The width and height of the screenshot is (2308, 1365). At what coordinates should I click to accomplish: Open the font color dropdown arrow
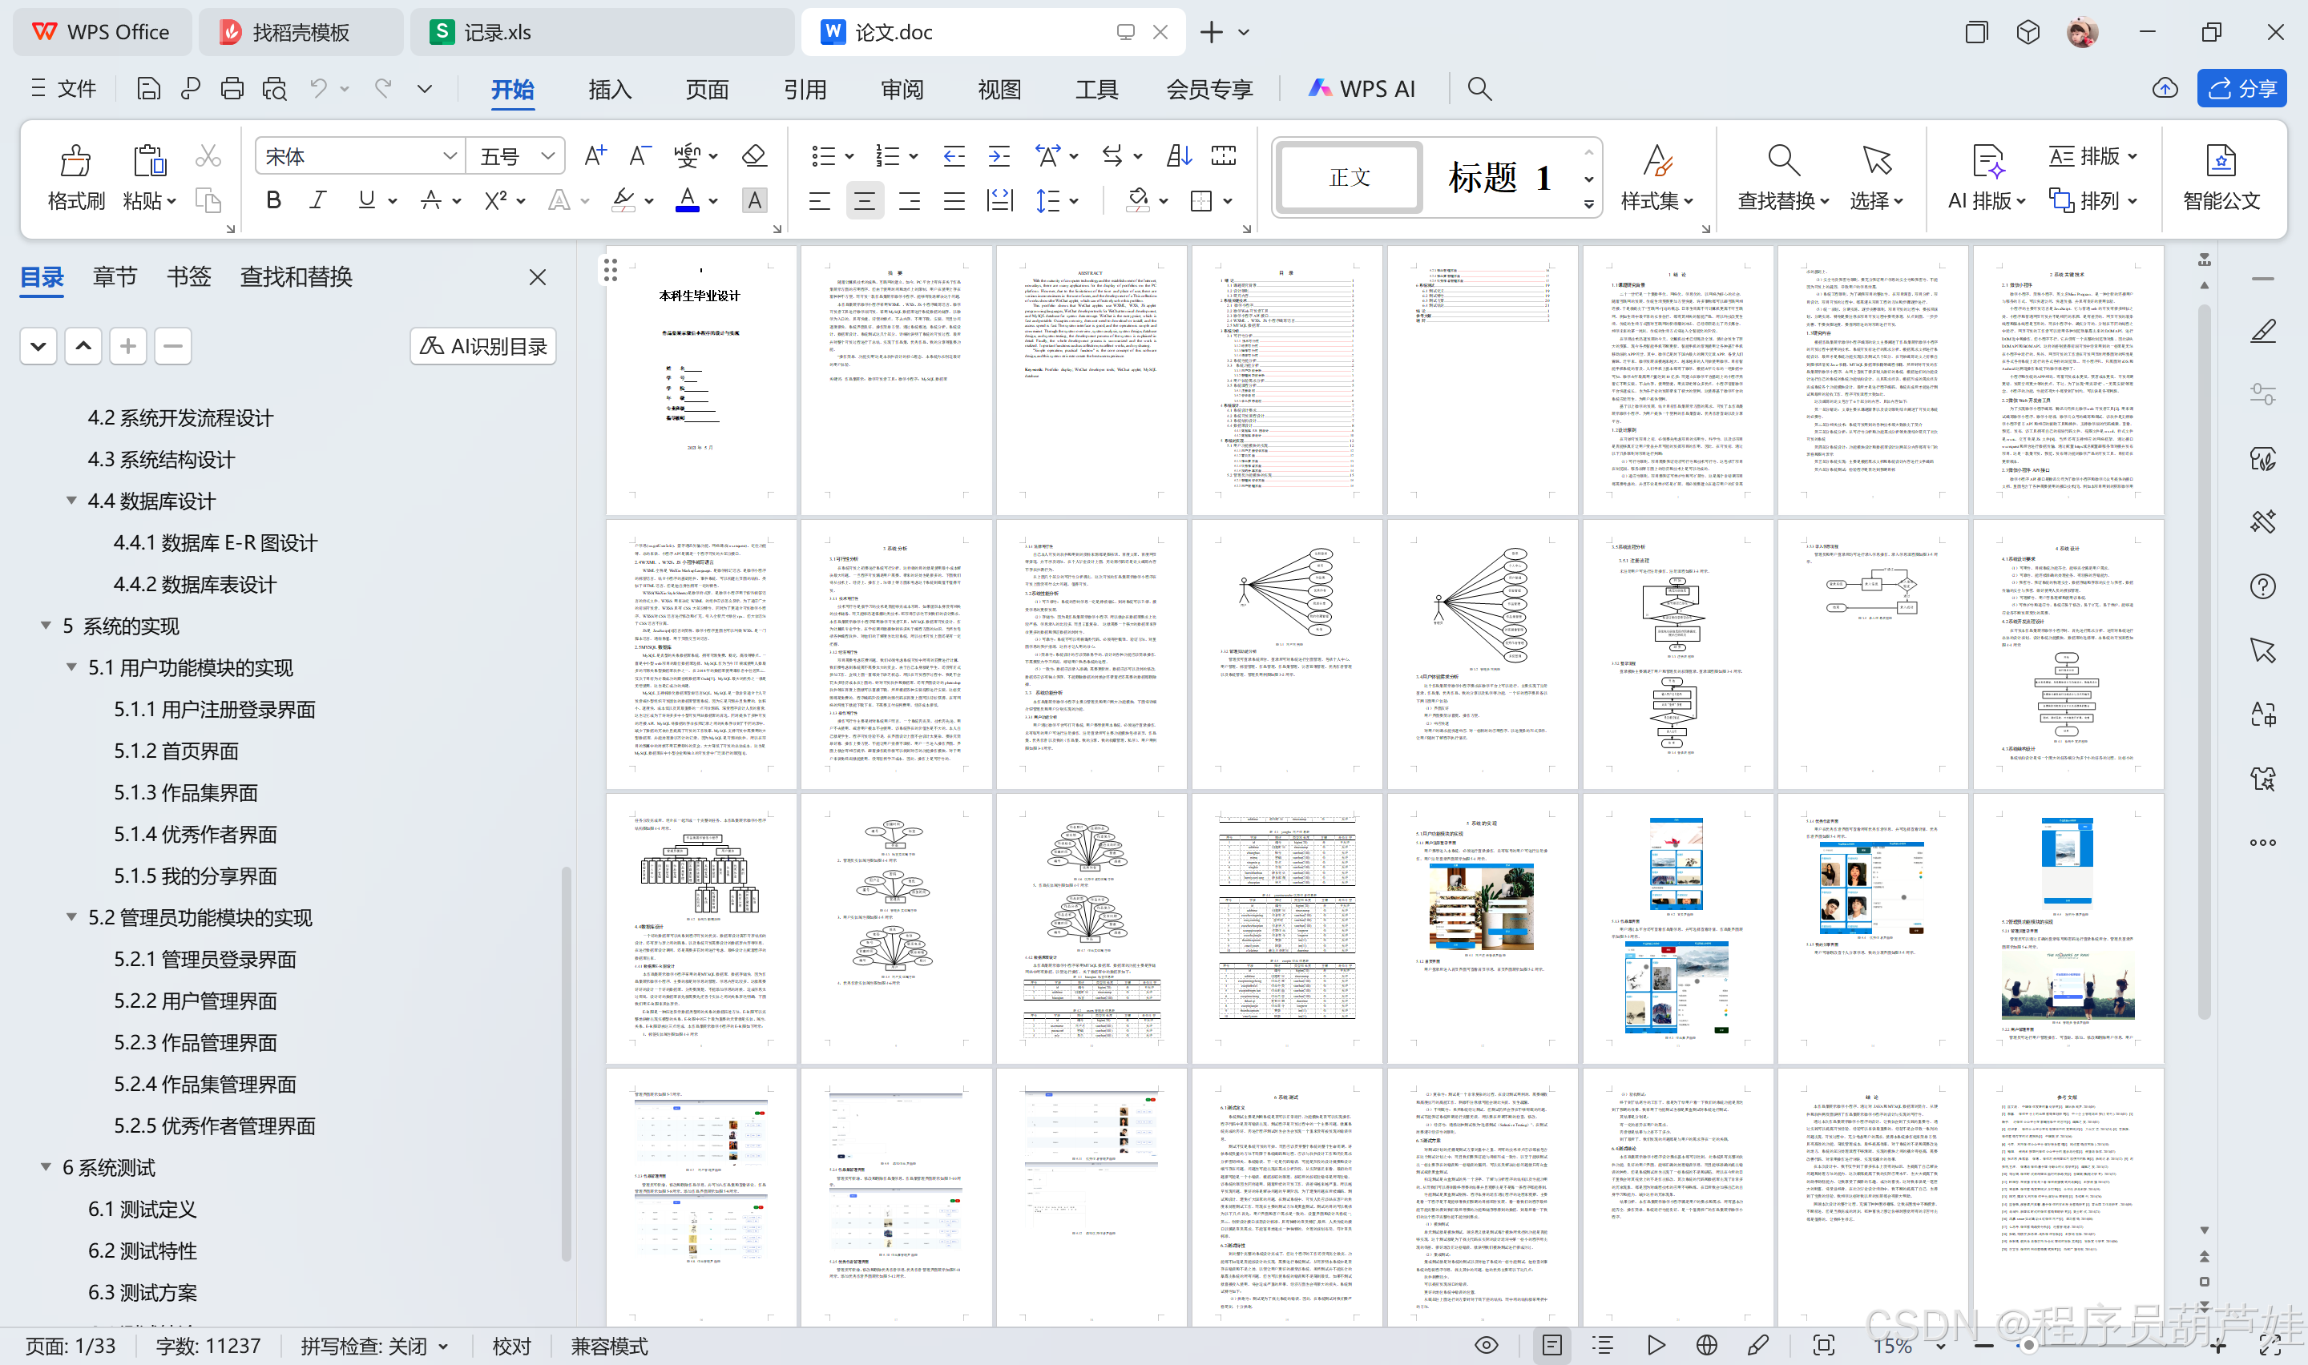point(714,200)
